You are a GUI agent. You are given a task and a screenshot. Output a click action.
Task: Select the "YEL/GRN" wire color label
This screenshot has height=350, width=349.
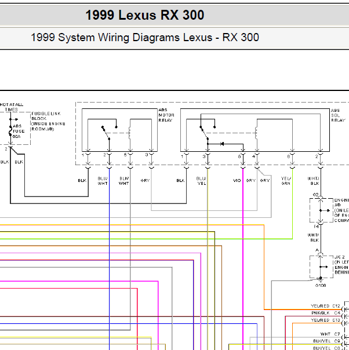pyautogui.click(x=286, y=181)
